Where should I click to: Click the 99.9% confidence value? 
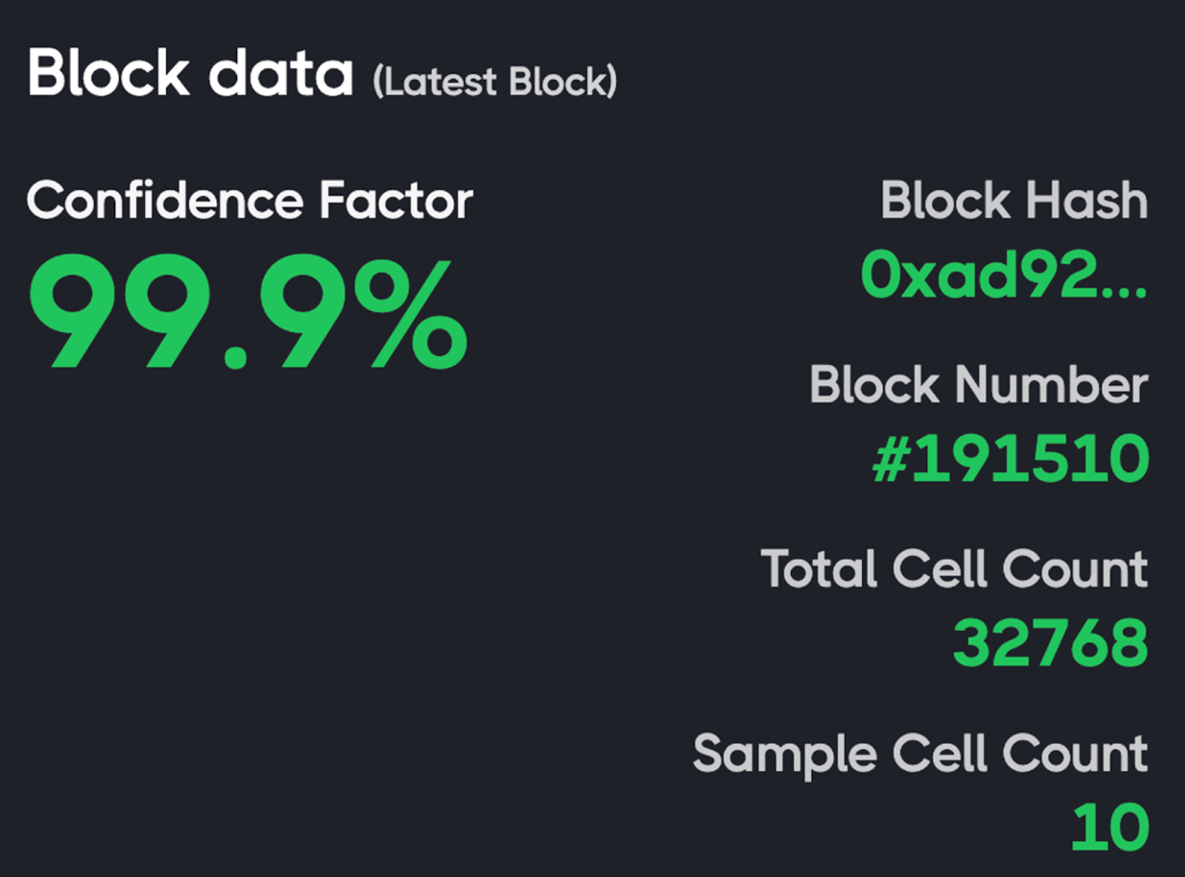[247, 312]
